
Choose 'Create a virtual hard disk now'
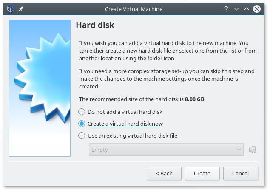tap(81, 124)
